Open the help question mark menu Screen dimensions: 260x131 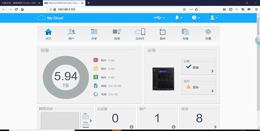click(196, 18)
